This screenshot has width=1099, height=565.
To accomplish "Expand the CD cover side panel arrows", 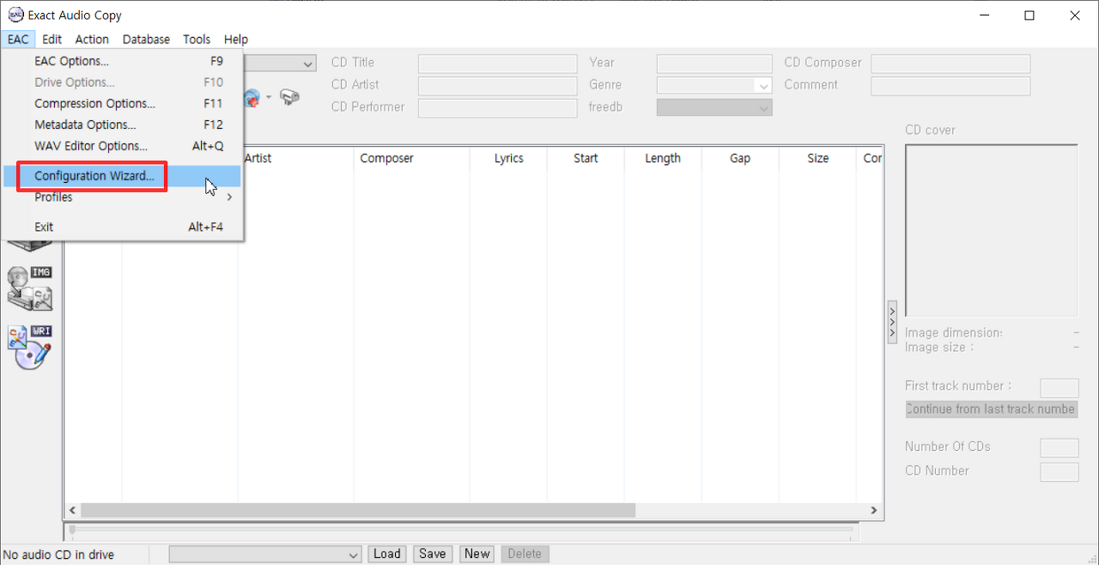I will click(892, 322).
